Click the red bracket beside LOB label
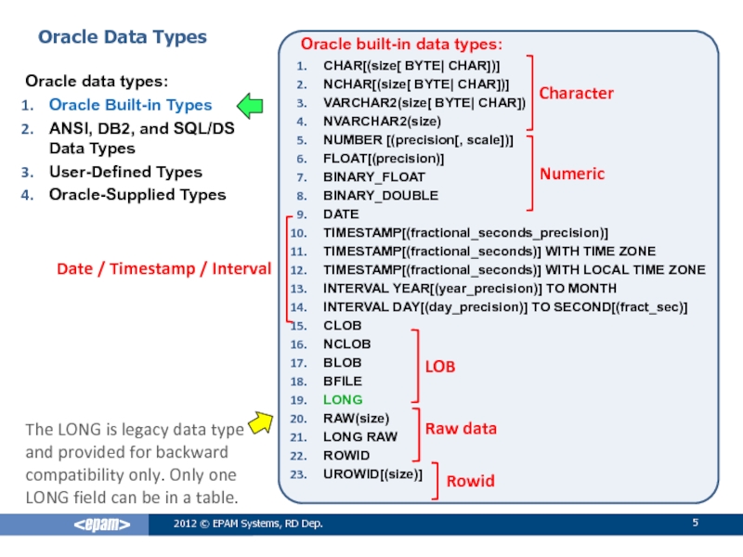Screen dimensions: 743x557 [x=416, y=365]
